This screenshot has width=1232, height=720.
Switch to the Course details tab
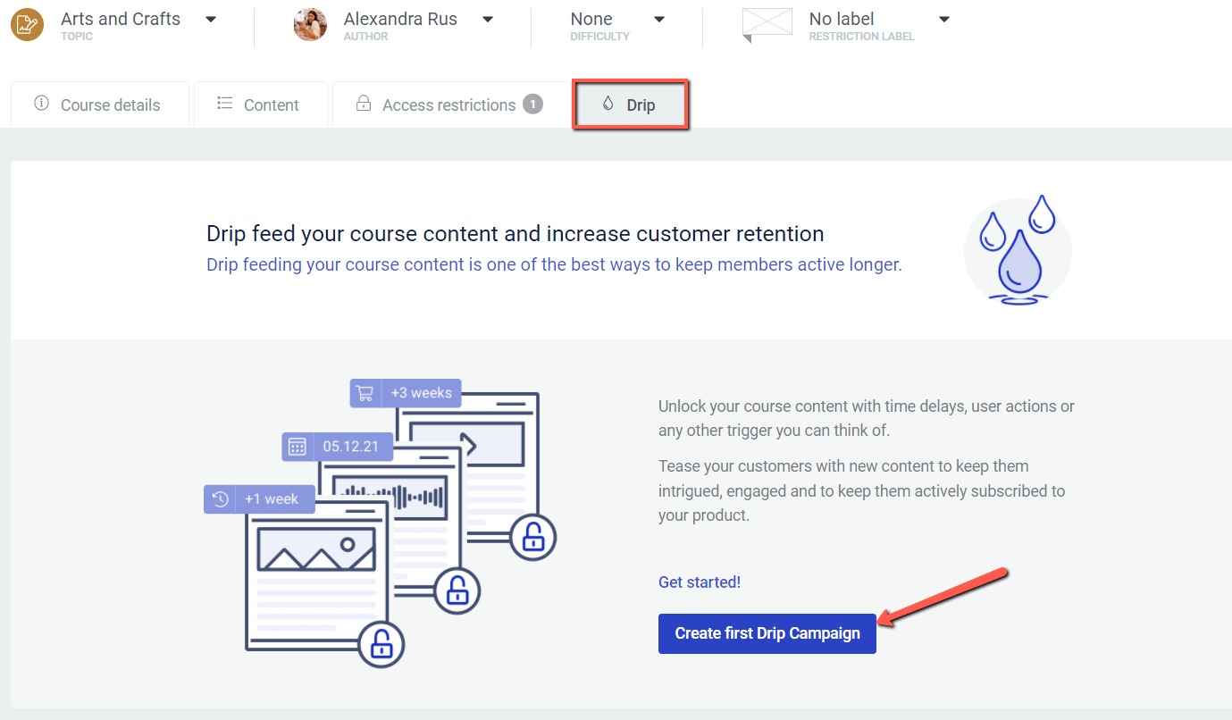[x=100, y=105]
